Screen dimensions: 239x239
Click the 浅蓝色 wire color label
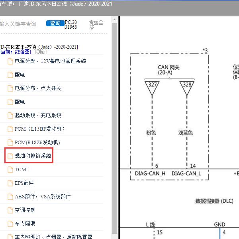(186, 133)
